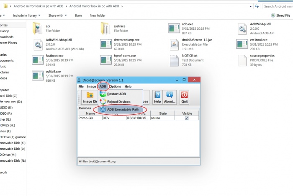
Task: Select the sqlite3.exe file icon
Action: [38, 75]
